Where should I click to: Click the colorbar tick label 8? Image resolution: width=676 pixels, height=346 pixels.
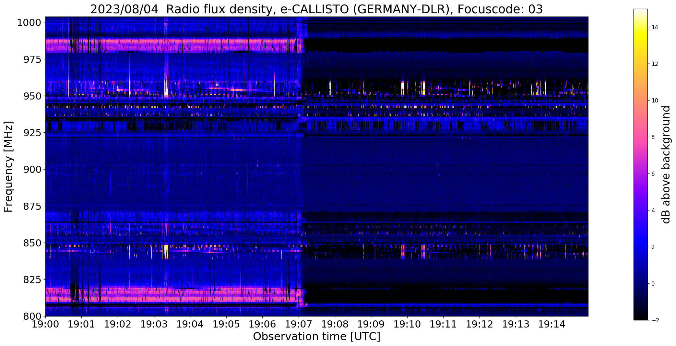(653, 137)
